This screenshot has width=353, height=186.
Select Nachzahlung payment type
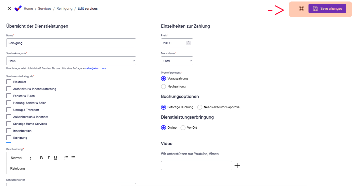click(x=163, y=87)
